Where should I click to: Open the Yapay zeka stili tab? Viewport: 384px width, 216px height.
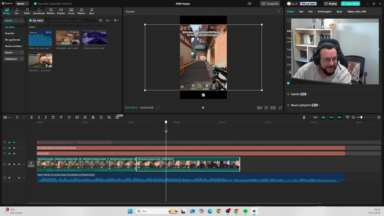[x=357, y=11]
